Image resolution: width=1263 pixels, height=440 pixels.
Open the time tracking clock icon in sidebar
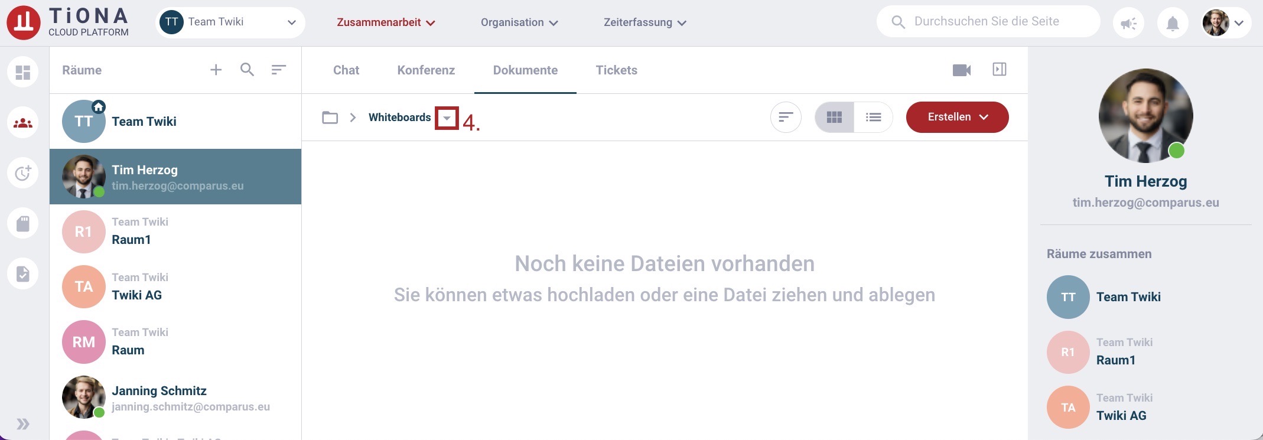pos(23,173)
